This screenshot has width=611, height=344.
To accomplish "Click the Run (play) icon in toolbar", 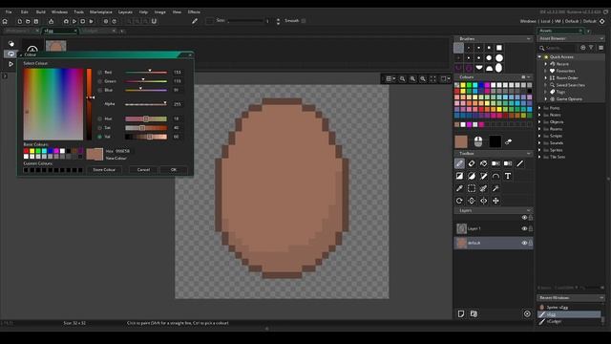I will (x=74, y=21).
